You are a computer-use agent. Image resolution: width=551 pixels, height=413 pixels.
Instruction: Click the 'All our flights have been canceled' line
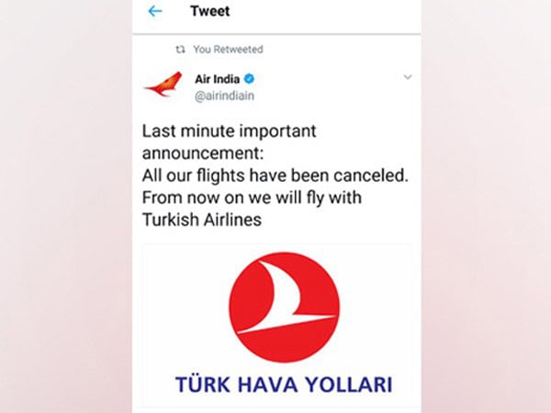[x=275, y=175]
